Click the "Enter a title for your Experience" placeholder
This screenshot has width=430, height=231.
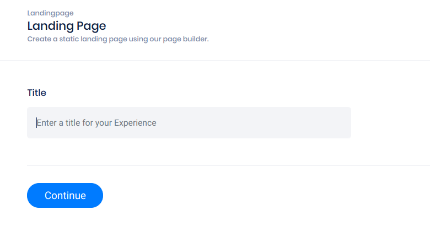pyautogui.click(x=97, y=123)
